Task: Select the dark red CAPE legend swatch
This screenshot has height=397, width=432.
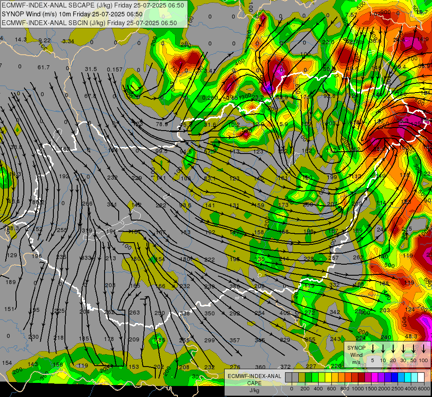Action: pyautogui.click(x=361, y=377)
